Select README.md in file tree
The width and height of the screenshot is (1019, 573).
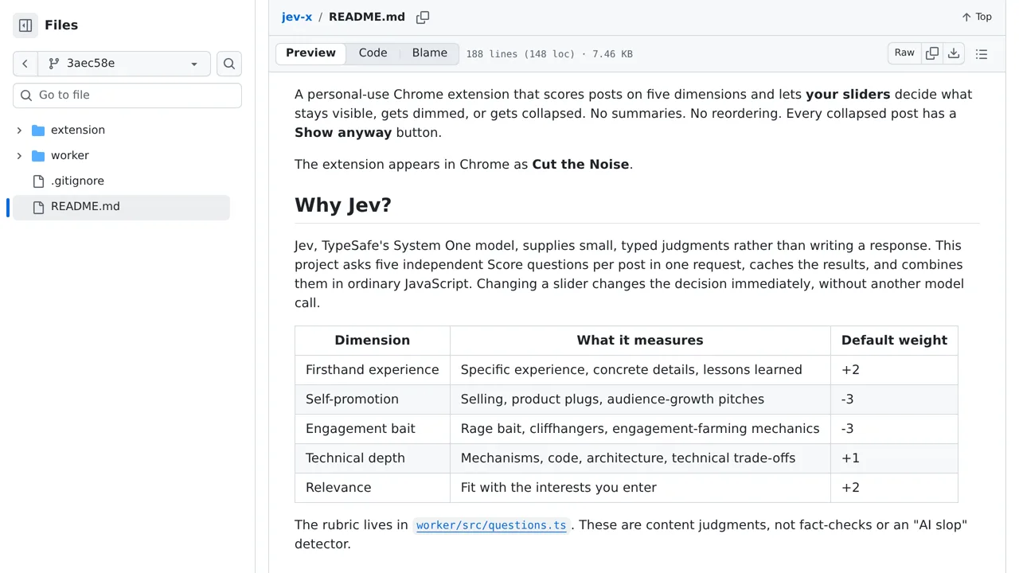pyautogui.click(x=121, y=207)
